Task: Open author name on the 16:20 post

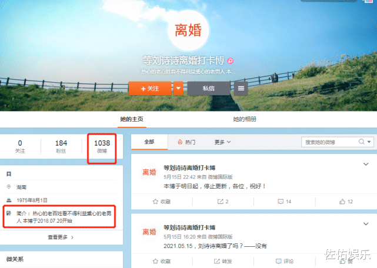Action: point(189,227)
